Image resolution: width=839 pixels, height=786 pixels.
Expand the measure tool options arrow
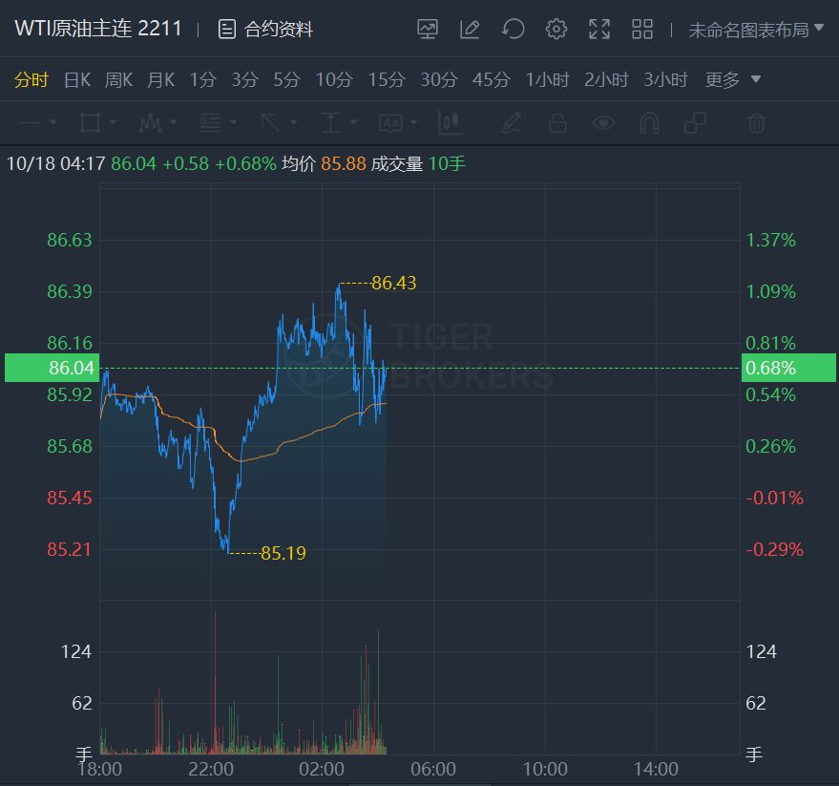pos(354,122)
